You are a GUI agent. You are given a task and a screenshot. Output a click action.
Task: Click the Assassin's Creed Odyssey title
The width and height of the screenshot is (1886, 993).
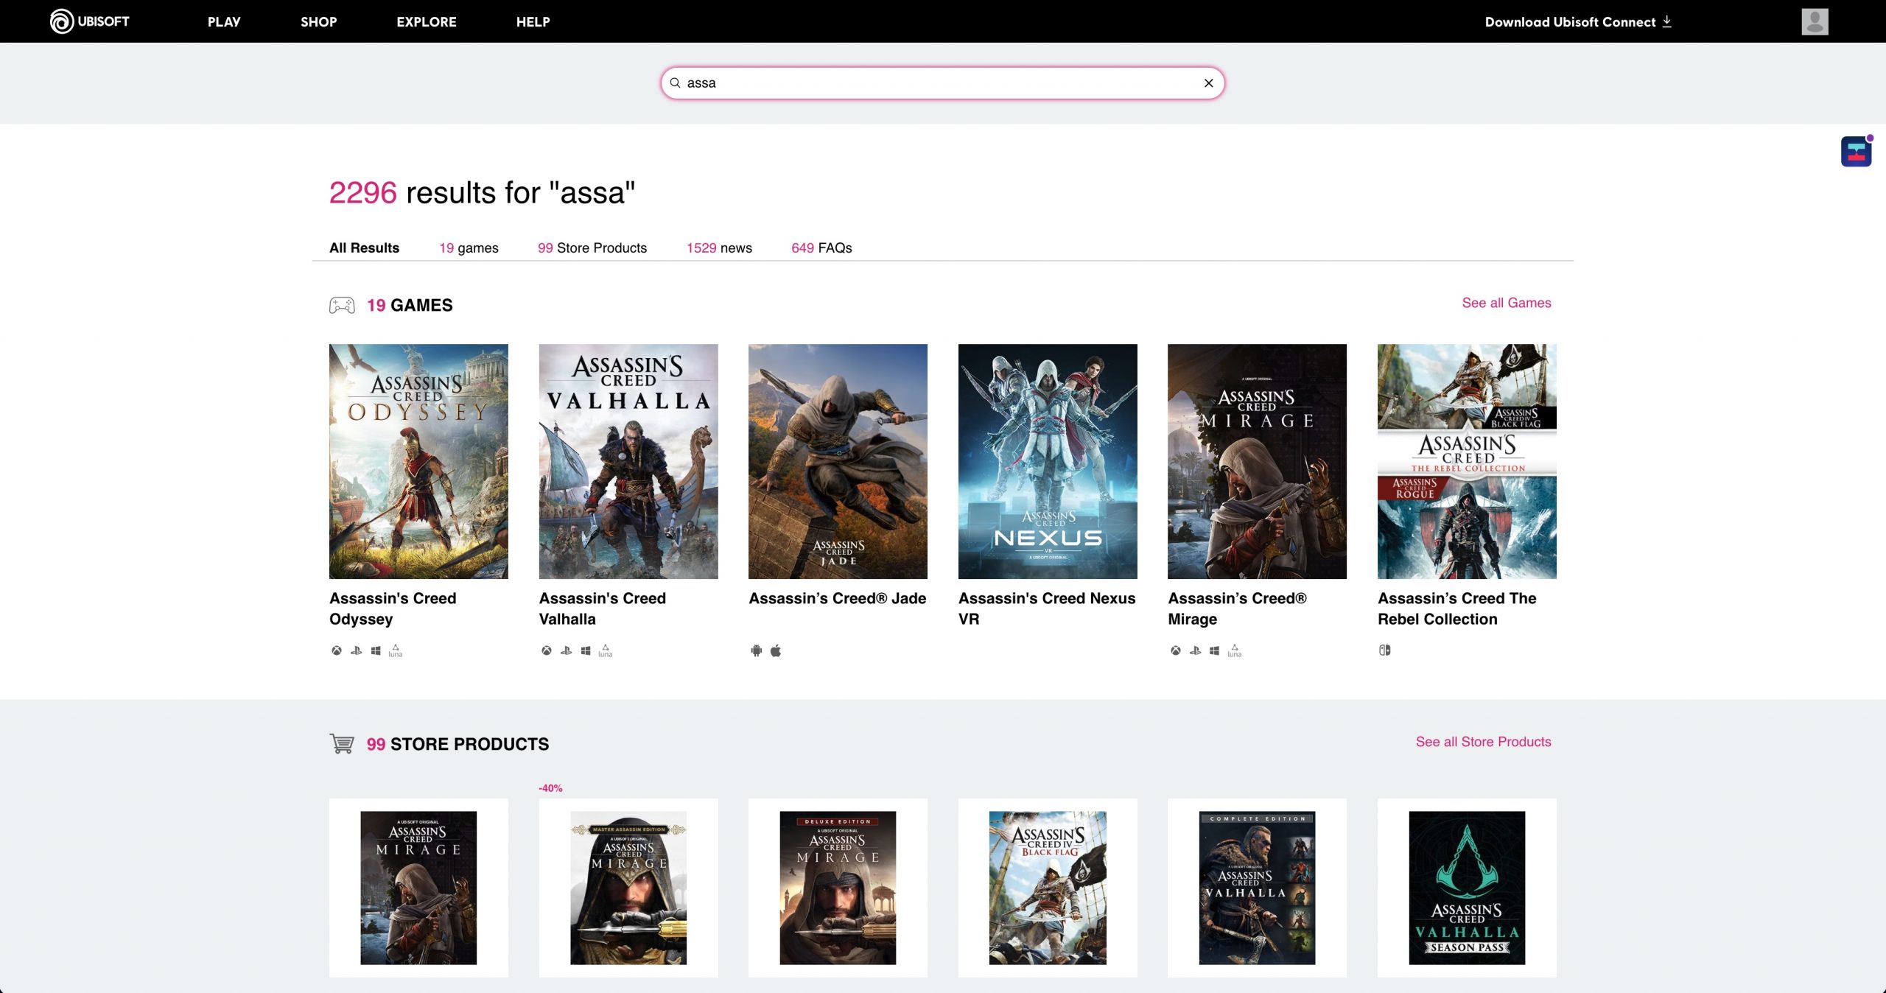(393, 608)
